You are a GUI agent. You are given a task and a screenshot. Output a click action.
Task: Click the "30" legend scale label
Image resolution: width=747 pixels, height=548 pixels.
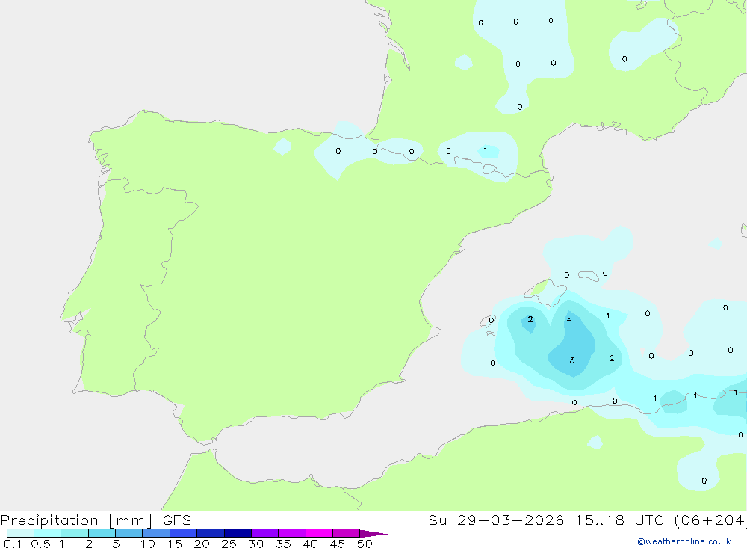(x=256, y=544)
